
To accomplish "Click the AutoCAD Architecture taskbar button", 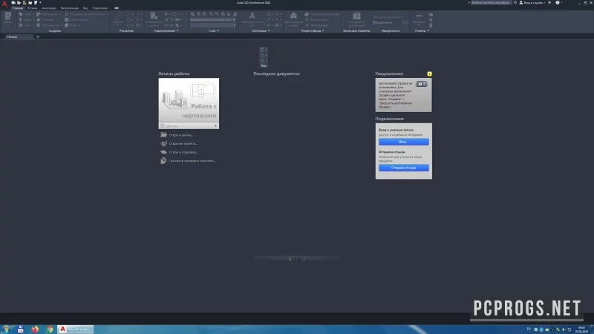I will tap(76, 330).
